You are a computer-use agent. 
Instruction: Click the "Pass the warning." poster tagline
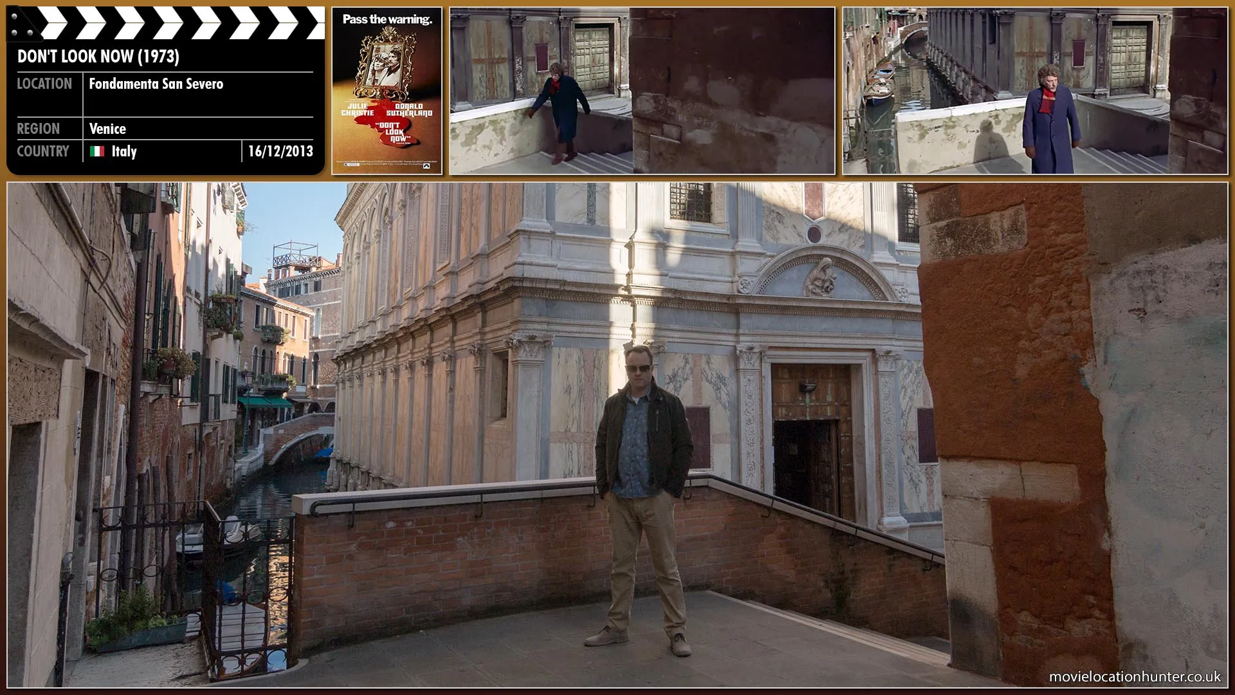tap(387, 19)
